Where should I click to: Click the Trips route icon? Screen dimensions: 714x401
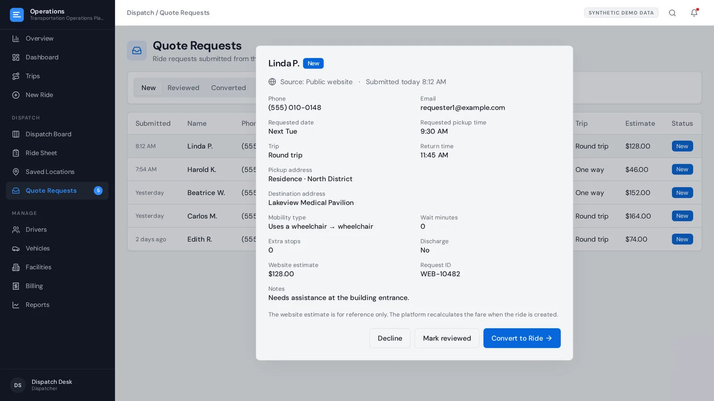point(16,76)
